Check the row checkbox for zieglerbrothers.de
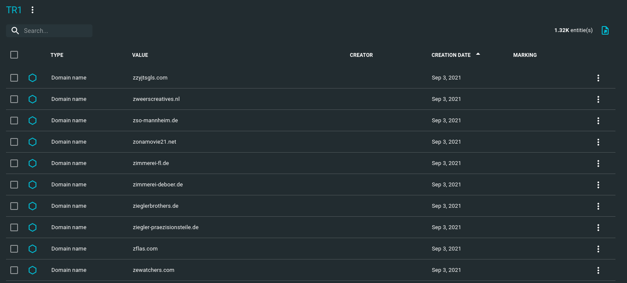627x283 pixels. coord(14,206)
